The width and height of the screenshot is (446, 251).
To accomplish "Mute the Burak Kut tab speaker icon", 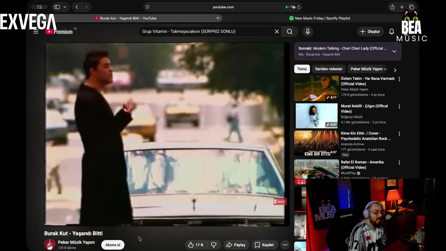I will coord(218,18).
